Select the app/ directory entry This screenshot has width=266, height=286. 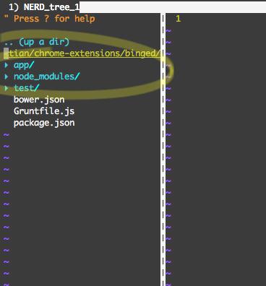24,65
